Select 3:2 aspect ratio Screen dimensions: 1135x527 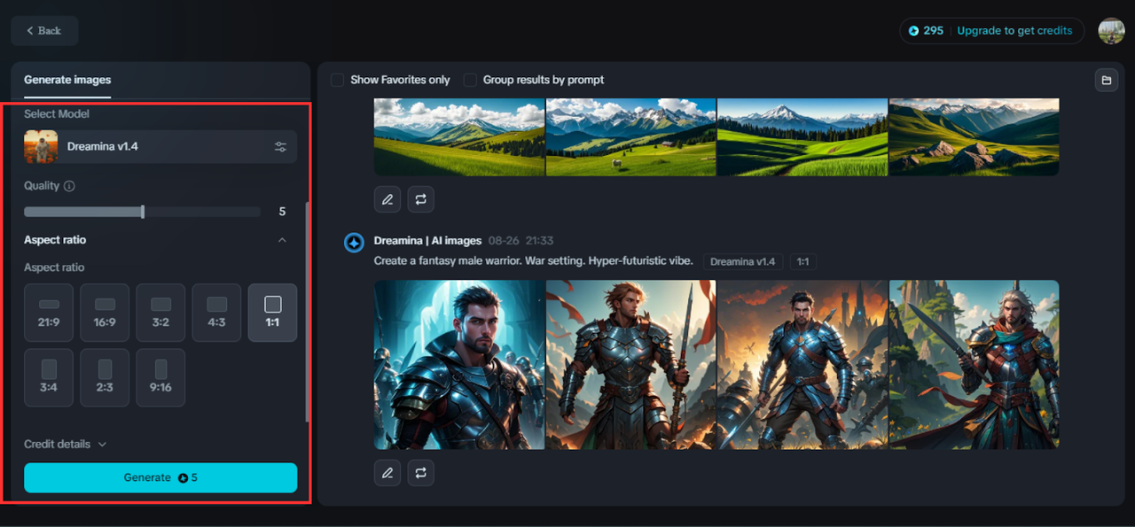pyautogui.click(x=160, y=313)
